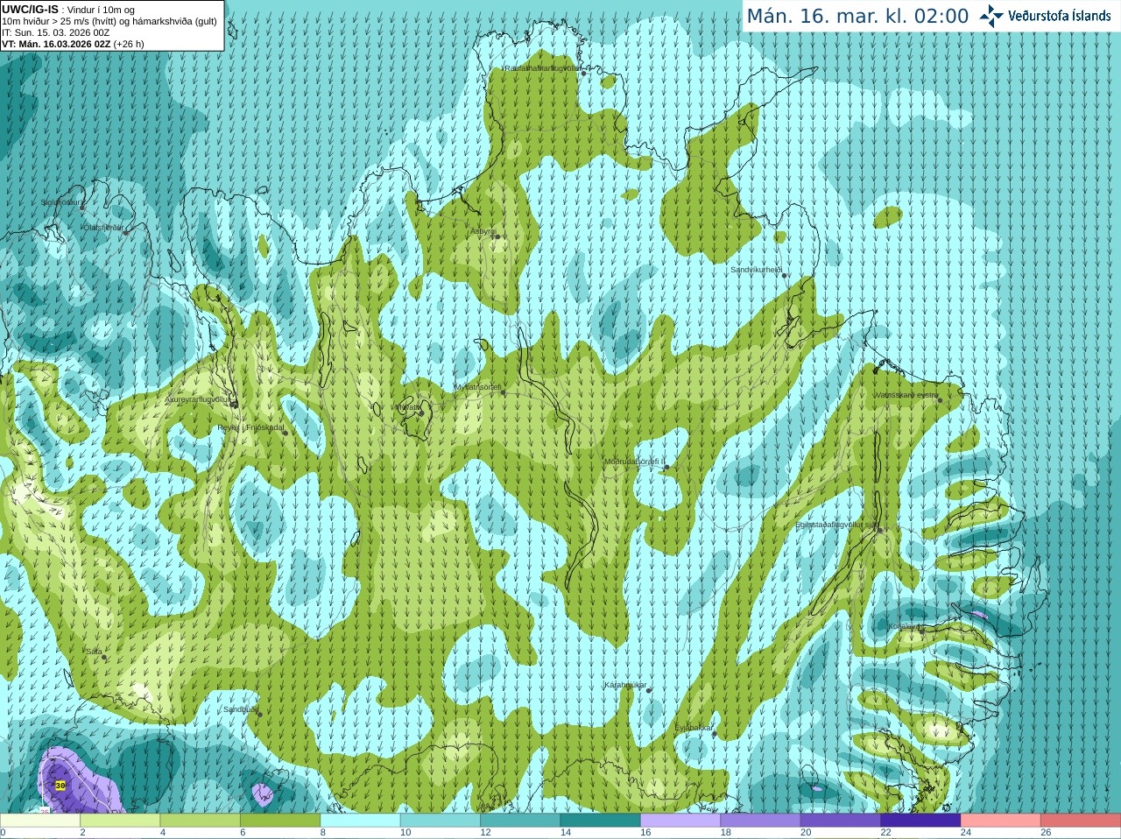This screenshot has width=1121, height=839.
Task: Click the 2–4 m/s legend swatch
Action: coord(120,821)
